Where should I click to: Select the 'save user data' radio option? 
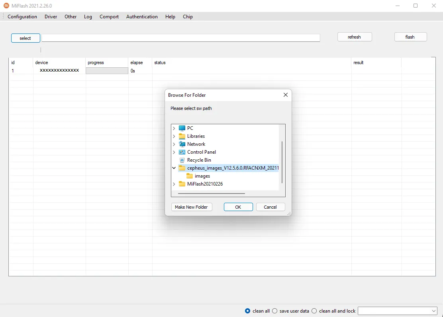(x=274, y=311)
